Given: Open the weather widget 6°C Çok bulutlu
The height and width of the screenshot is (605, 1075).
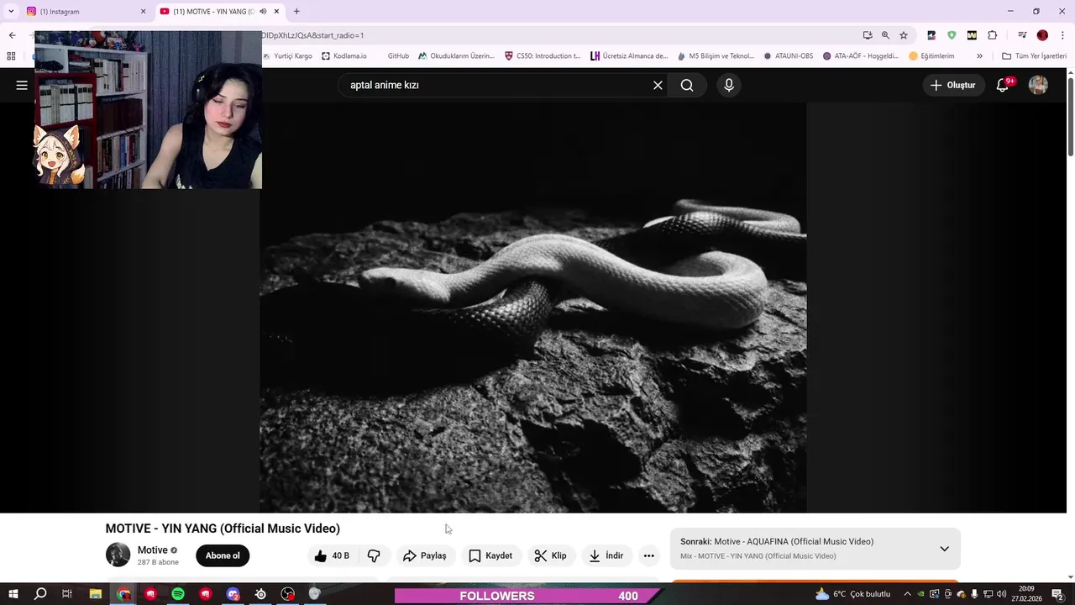Looking at the screenshot, I should (x=852, y=594).
